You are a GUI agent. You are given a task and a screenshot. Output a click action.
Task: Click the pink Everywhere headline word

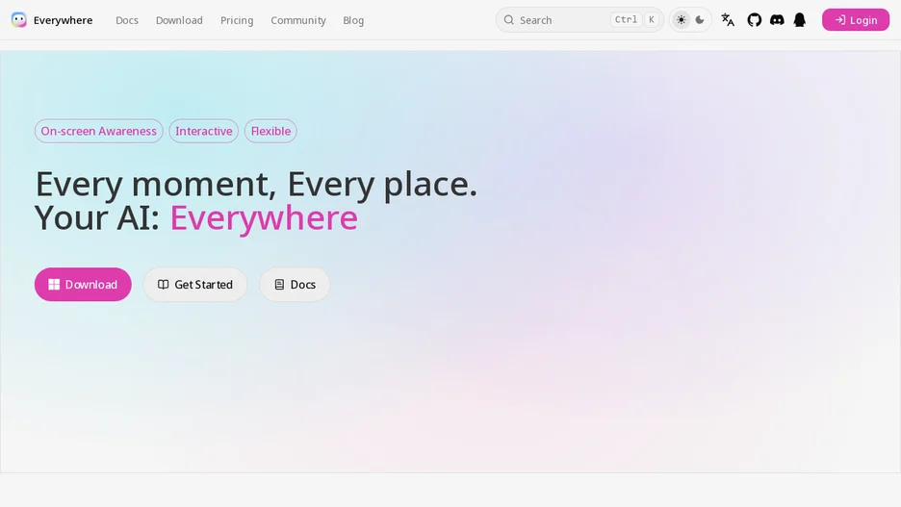264,217
